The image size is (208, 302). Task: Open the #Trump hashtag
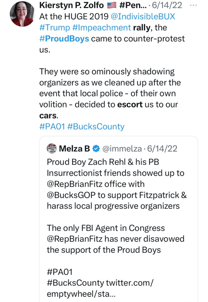[x=54, y=28]
